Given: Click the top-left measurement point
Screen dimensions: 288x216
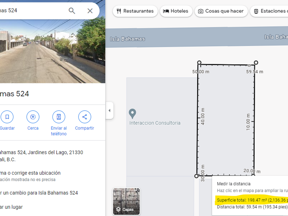Looking at the screenshot, I should coord(199,63).
